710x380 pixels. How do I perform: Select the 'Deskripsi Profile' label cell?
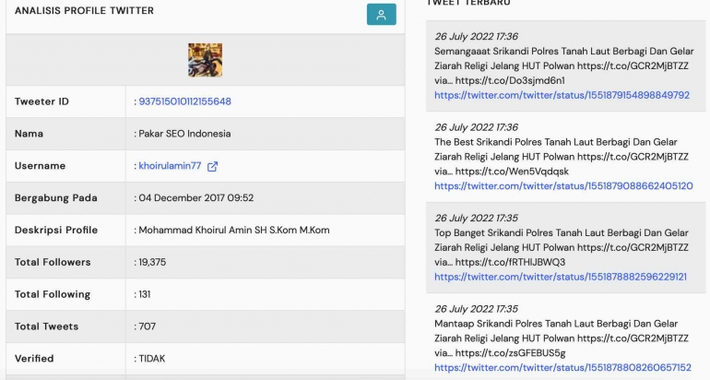66,230
